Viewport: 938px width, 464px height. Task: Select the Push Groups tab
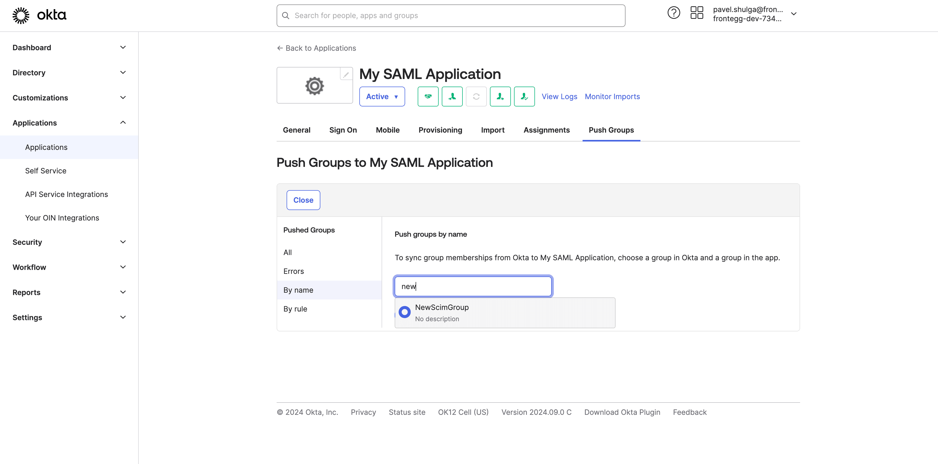(x=611, y=130)
